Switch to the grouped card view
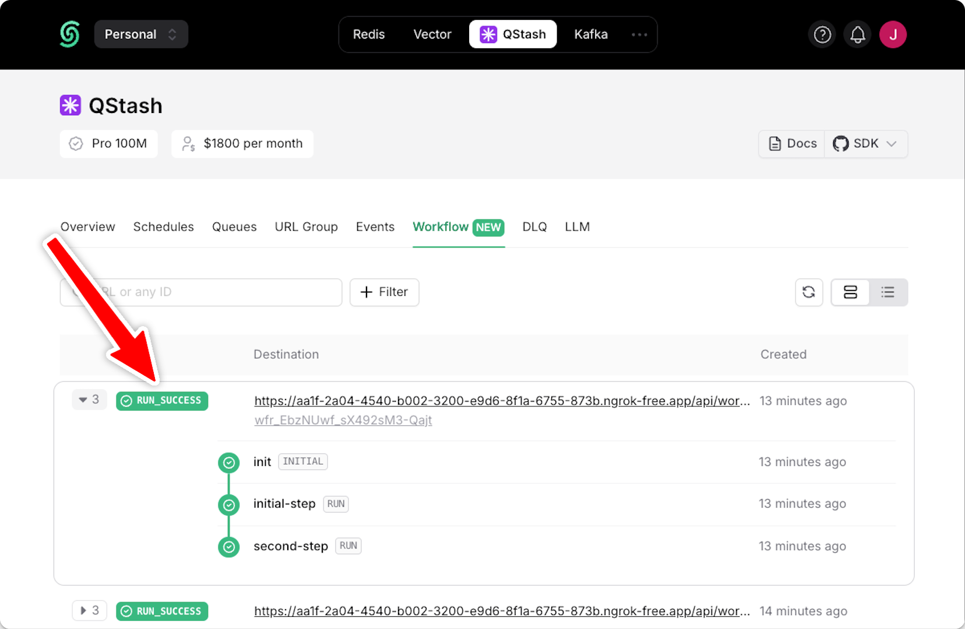Viewport: 965px width, 629px height. point(850,292)
